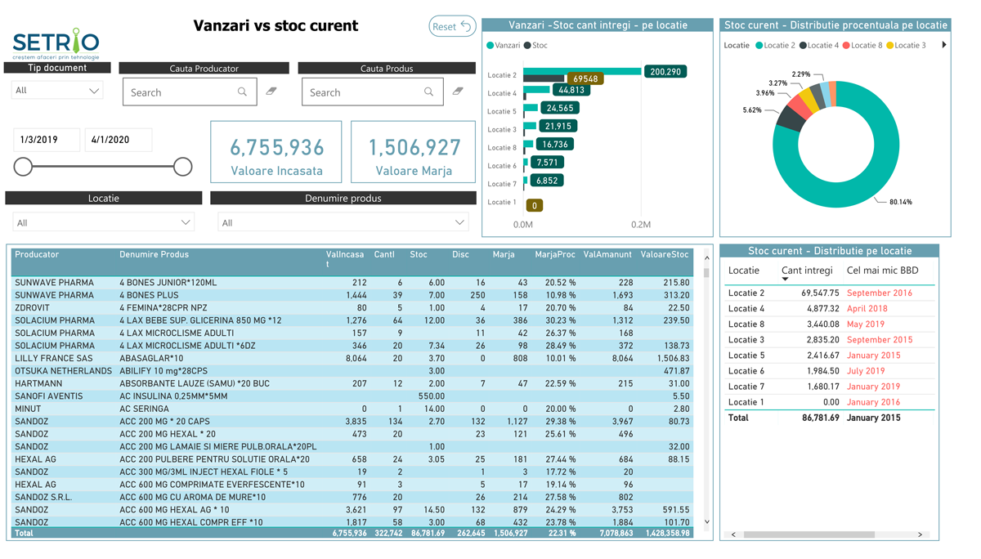Screen dimensions: 981x559
Task: Sort table by the MarjaProc column header
Action: (554, 255)
